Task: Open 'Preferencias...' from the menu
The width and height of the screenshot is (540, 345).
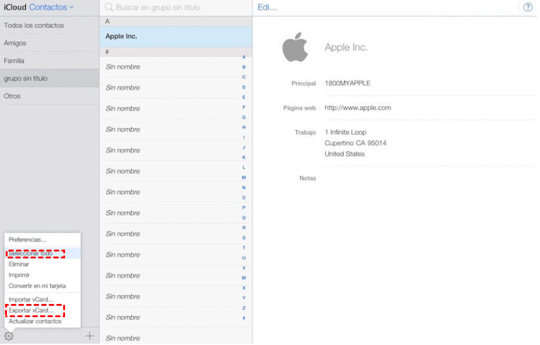Action: tap(28, 240)
